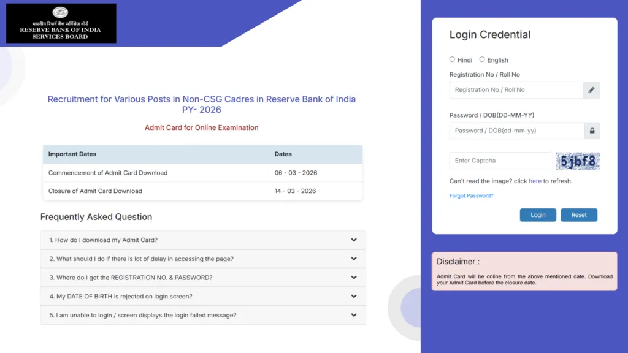Select the Commencement of Admit Card Download row

click(x=202, y=173)
